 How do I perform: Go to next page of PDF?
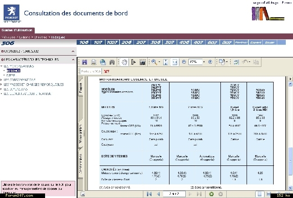coord(190,194)
